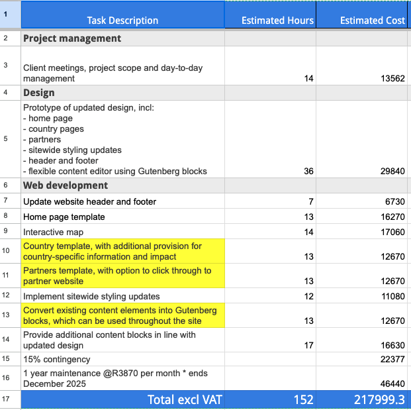Viewport: 411px width, 410px height.
Task: Select row 17 via its row number
Action: (6, 399)
